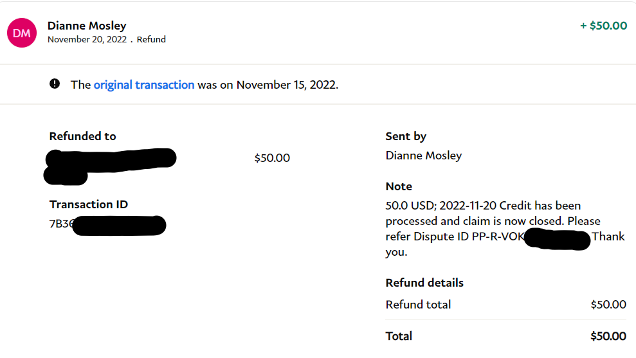Image resolution: width=636 pixels, height=358 pixels.
Task: Click the Refunded to heading
Action: click(82, 136)
